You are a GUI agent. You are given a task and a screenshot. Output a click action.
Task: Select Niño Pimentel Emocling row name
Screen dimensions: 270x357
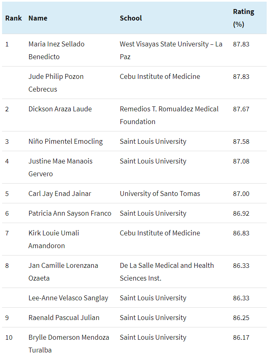pos(65,142)
